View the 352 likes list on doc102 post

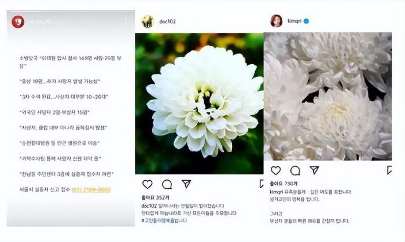point(155,198)
